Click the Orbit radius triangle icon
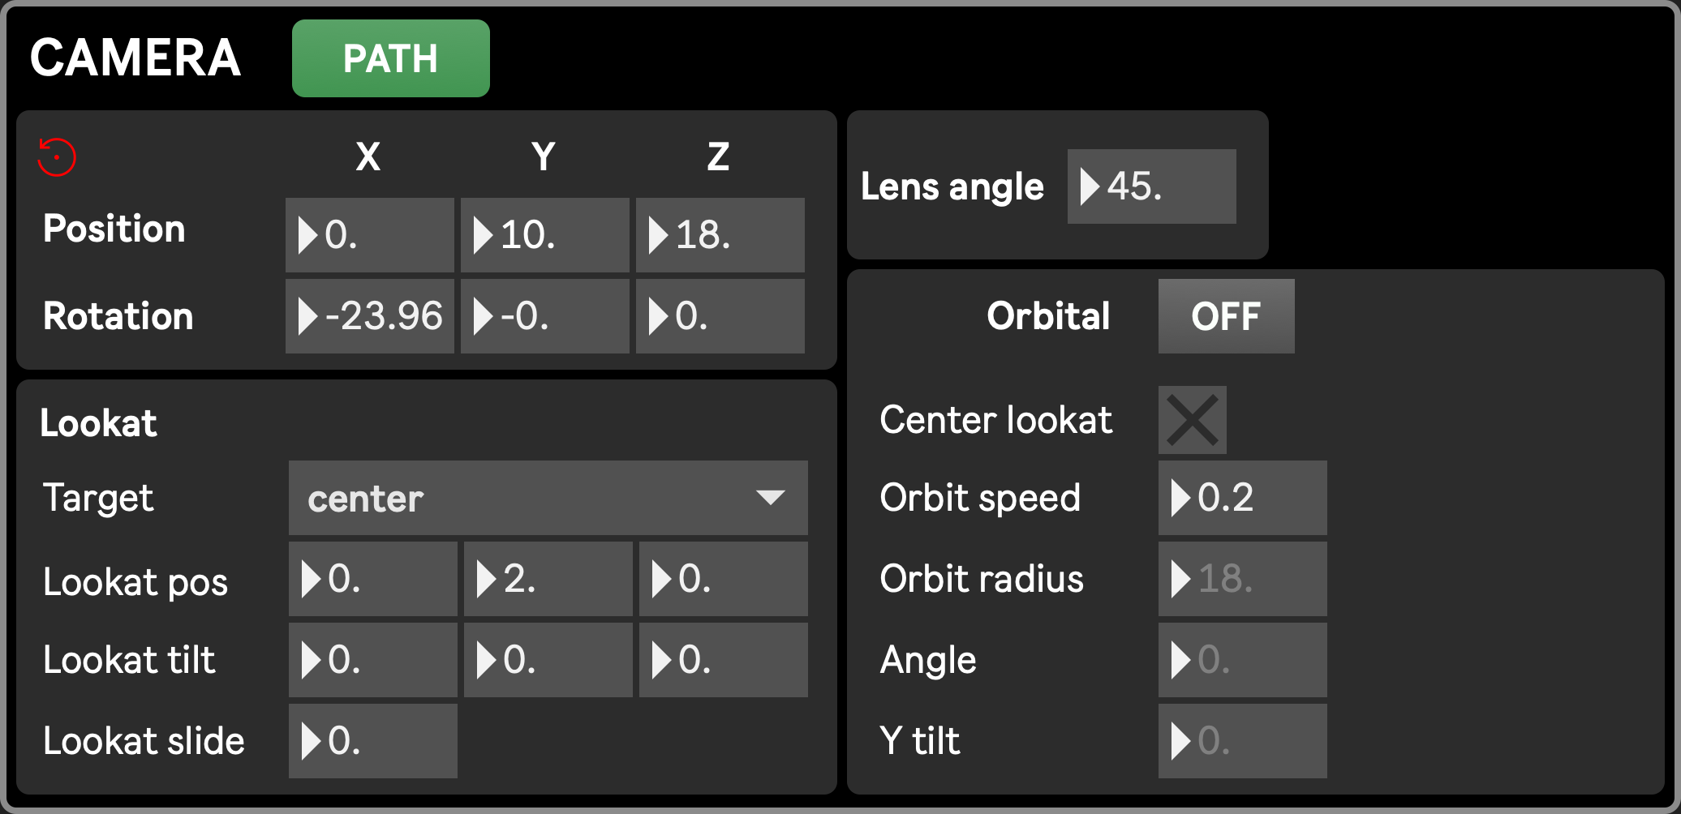 tap(1180, 579)
